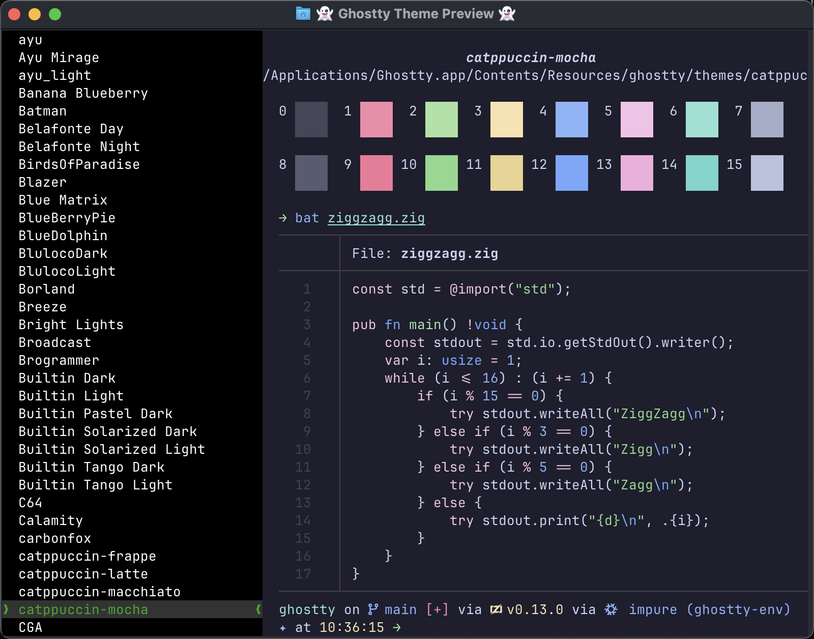This screenshot has height=639, width=814.
Task: Select the Blazer theme
Action: (43, 182)
